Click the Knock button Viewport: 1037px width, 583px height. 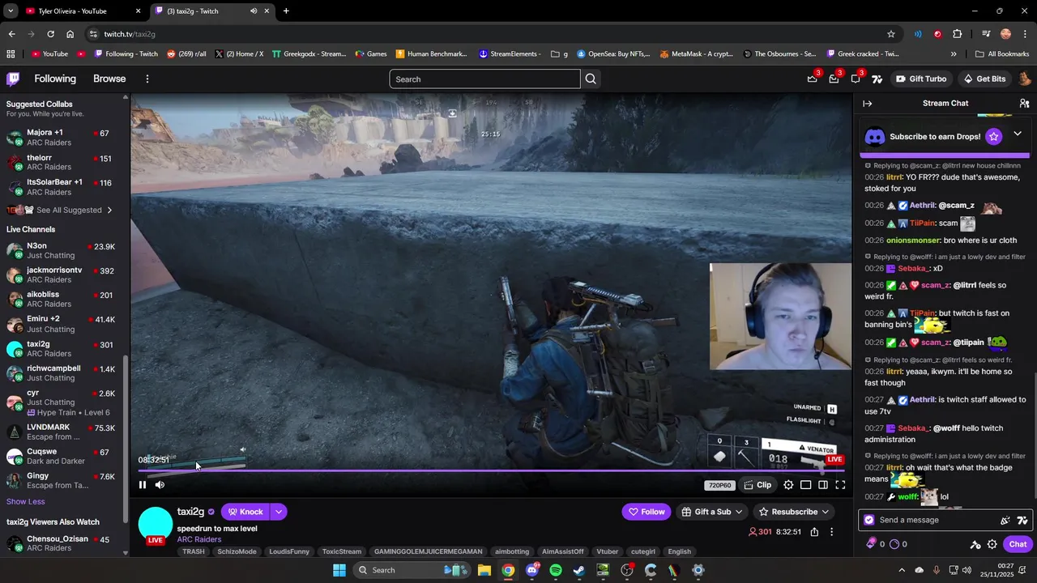pyautogui.click(x=245, y=512)
